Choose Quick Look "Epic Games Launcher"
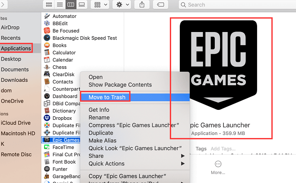296x183 pixels. click(135, 148)
